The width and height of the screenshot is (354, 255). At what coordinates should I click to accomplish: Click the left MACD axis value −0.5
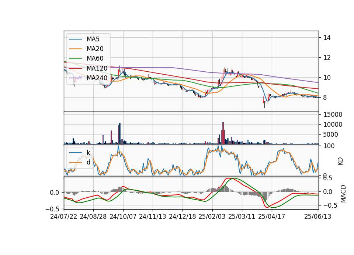tap(52, 209)
